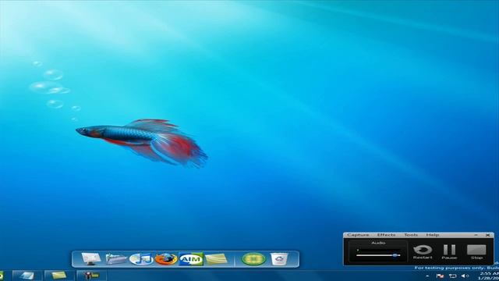Click the green round dock icon

pyautogui.click(x=253, y=258)
